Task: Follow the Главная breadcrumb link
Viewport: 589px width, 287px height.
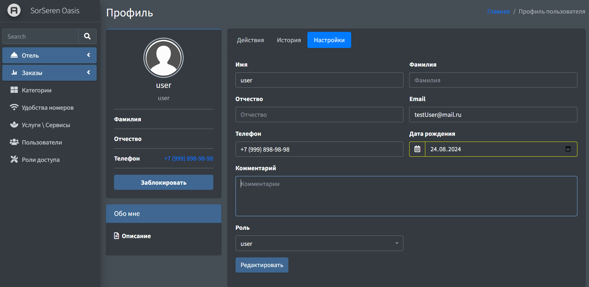Action: tap(498, 12)
